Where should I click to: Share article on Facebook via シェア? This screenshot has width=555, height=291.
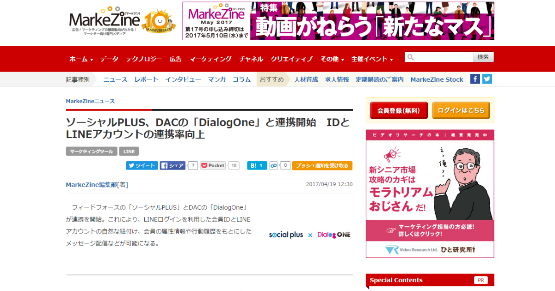(173, 165)
